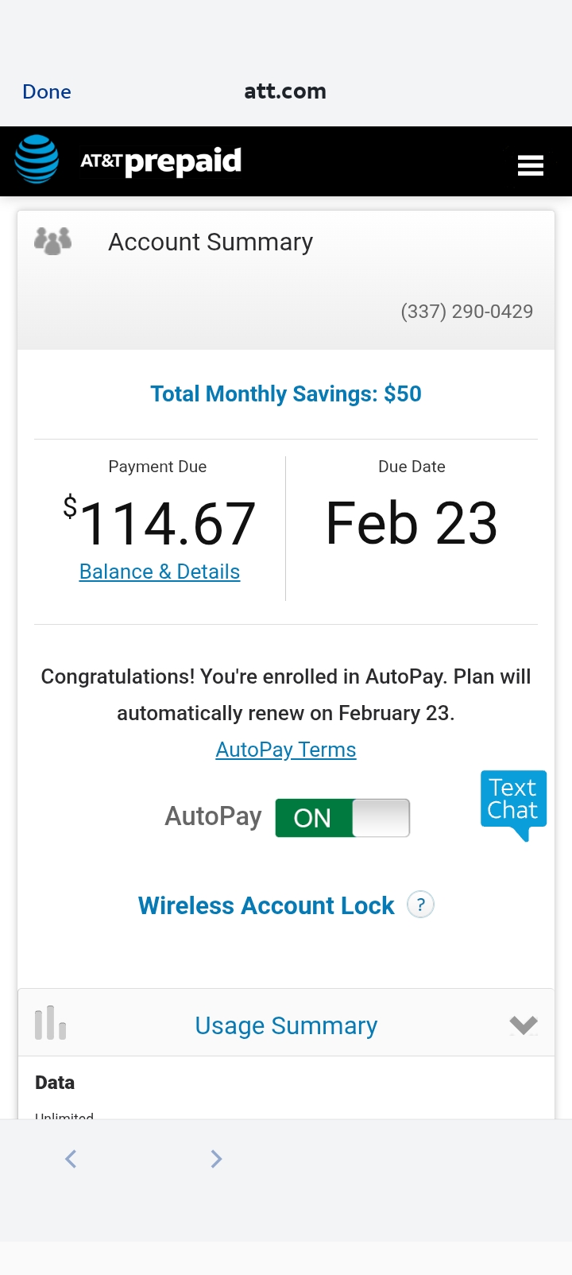Click the AT&T prepaid wordmark
The width and height of the screenshot is (572, 1275).
[x=161, y=161]
